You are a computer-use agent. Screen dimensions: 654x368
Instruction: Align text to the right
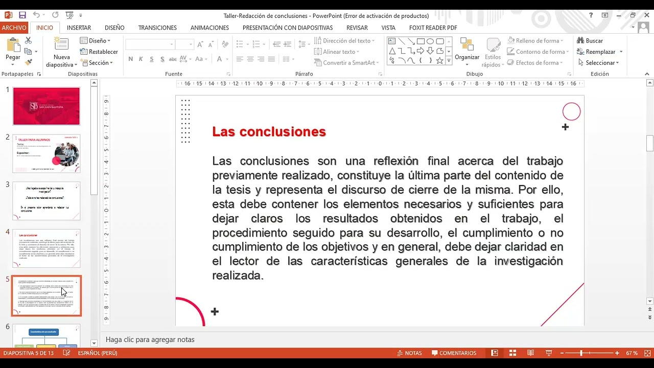[x=261, y=59]
